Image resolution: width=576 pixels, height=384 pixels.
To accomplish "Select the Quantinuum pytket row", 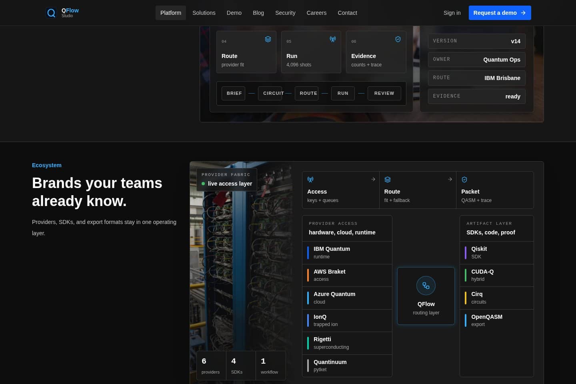I will pos(347,366).
